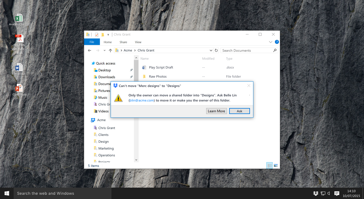Click the Learn More button
Image resolution: width=364 pixels, height=199 pixels.
click(216, 111)
